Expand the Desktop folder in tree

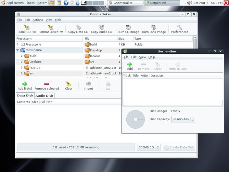tap(21, 62)
